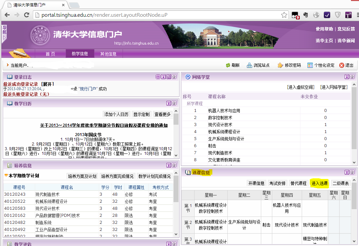The image size is (359, 246).
Task: Delete the 登录日志 panel with trash icon
Action: tap(174, 77)
